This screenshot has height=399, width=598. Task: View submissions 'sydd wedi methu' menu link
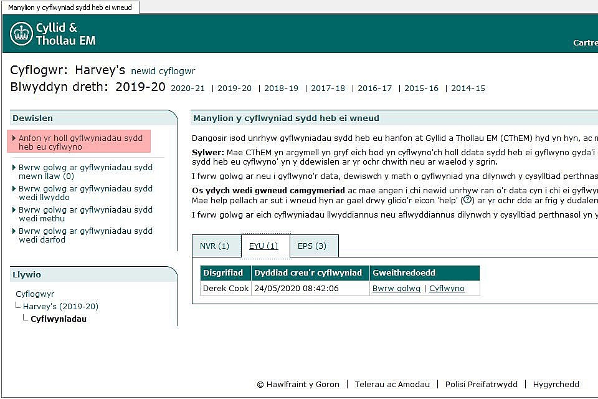point(85,214)
